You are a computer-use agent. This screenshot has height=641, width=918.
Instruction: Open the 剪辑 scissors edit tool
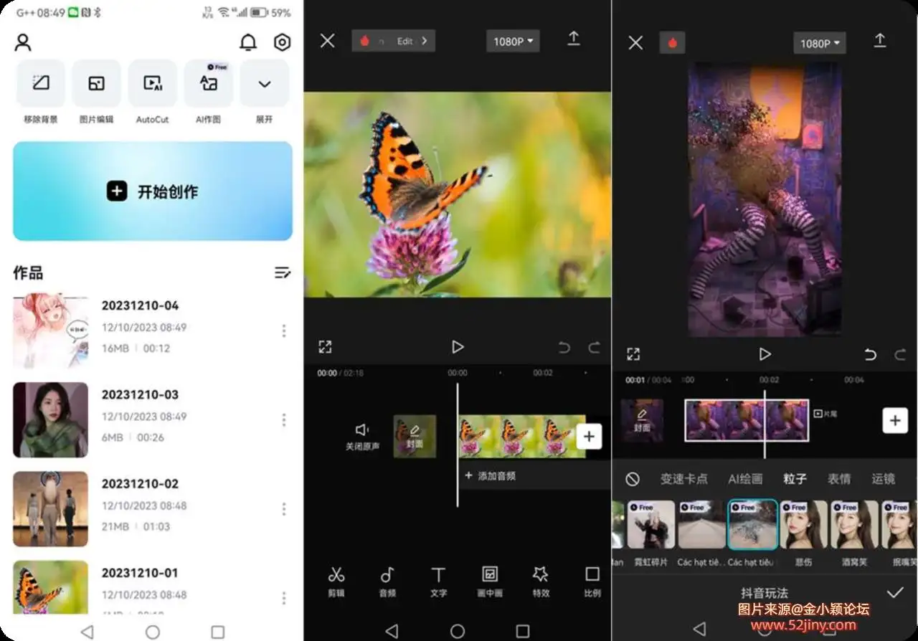336,581
